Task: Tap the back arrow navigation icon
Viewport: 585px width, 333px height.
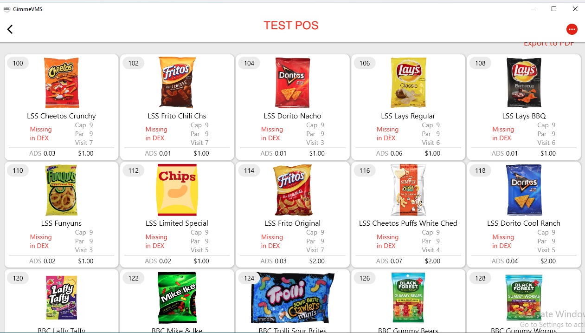Action: click(x=9, y=29)
